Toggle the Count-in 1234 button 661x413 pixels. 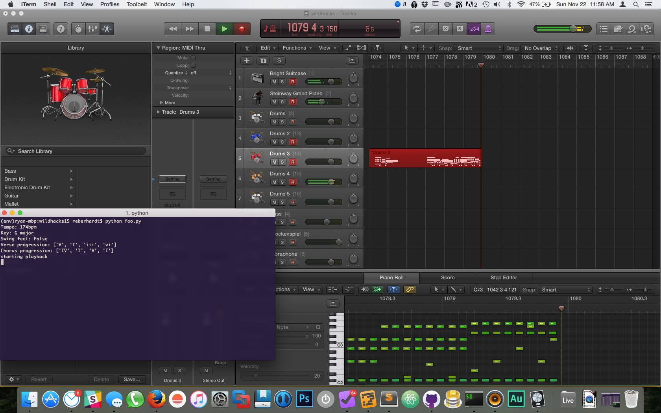pos(474,29)
